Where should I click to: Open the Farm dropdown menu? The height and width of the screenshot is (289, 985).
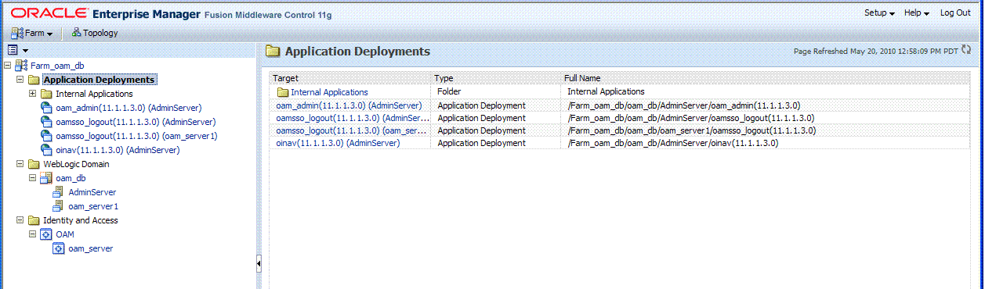(32, 34)
